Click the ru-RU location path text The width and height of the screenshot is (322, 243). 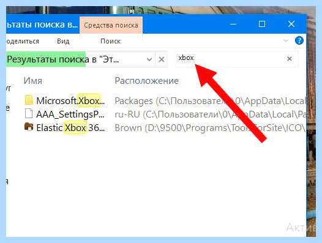[x=210, y=114]
